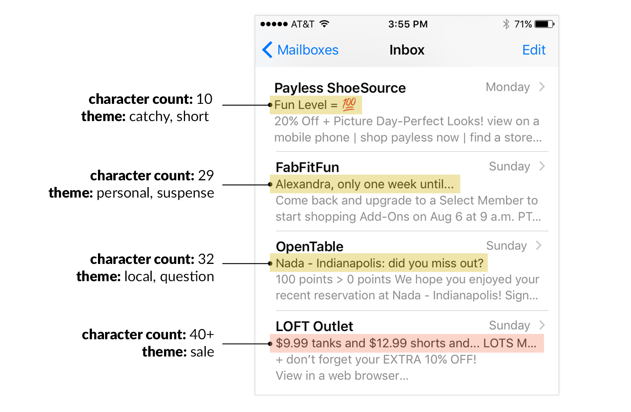Click the Sunday date on LOFT Outlet email
Image resolution: width=631 pixels, height=412 pixels.
point(509,325)
